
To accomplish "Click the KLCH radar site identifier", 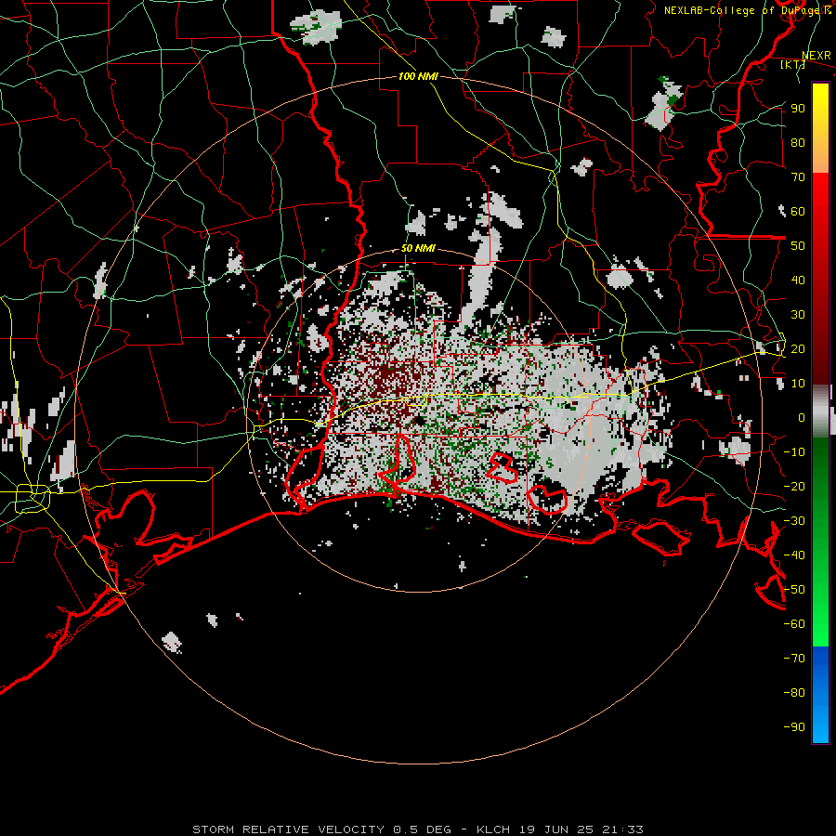I will click(493, 829).
